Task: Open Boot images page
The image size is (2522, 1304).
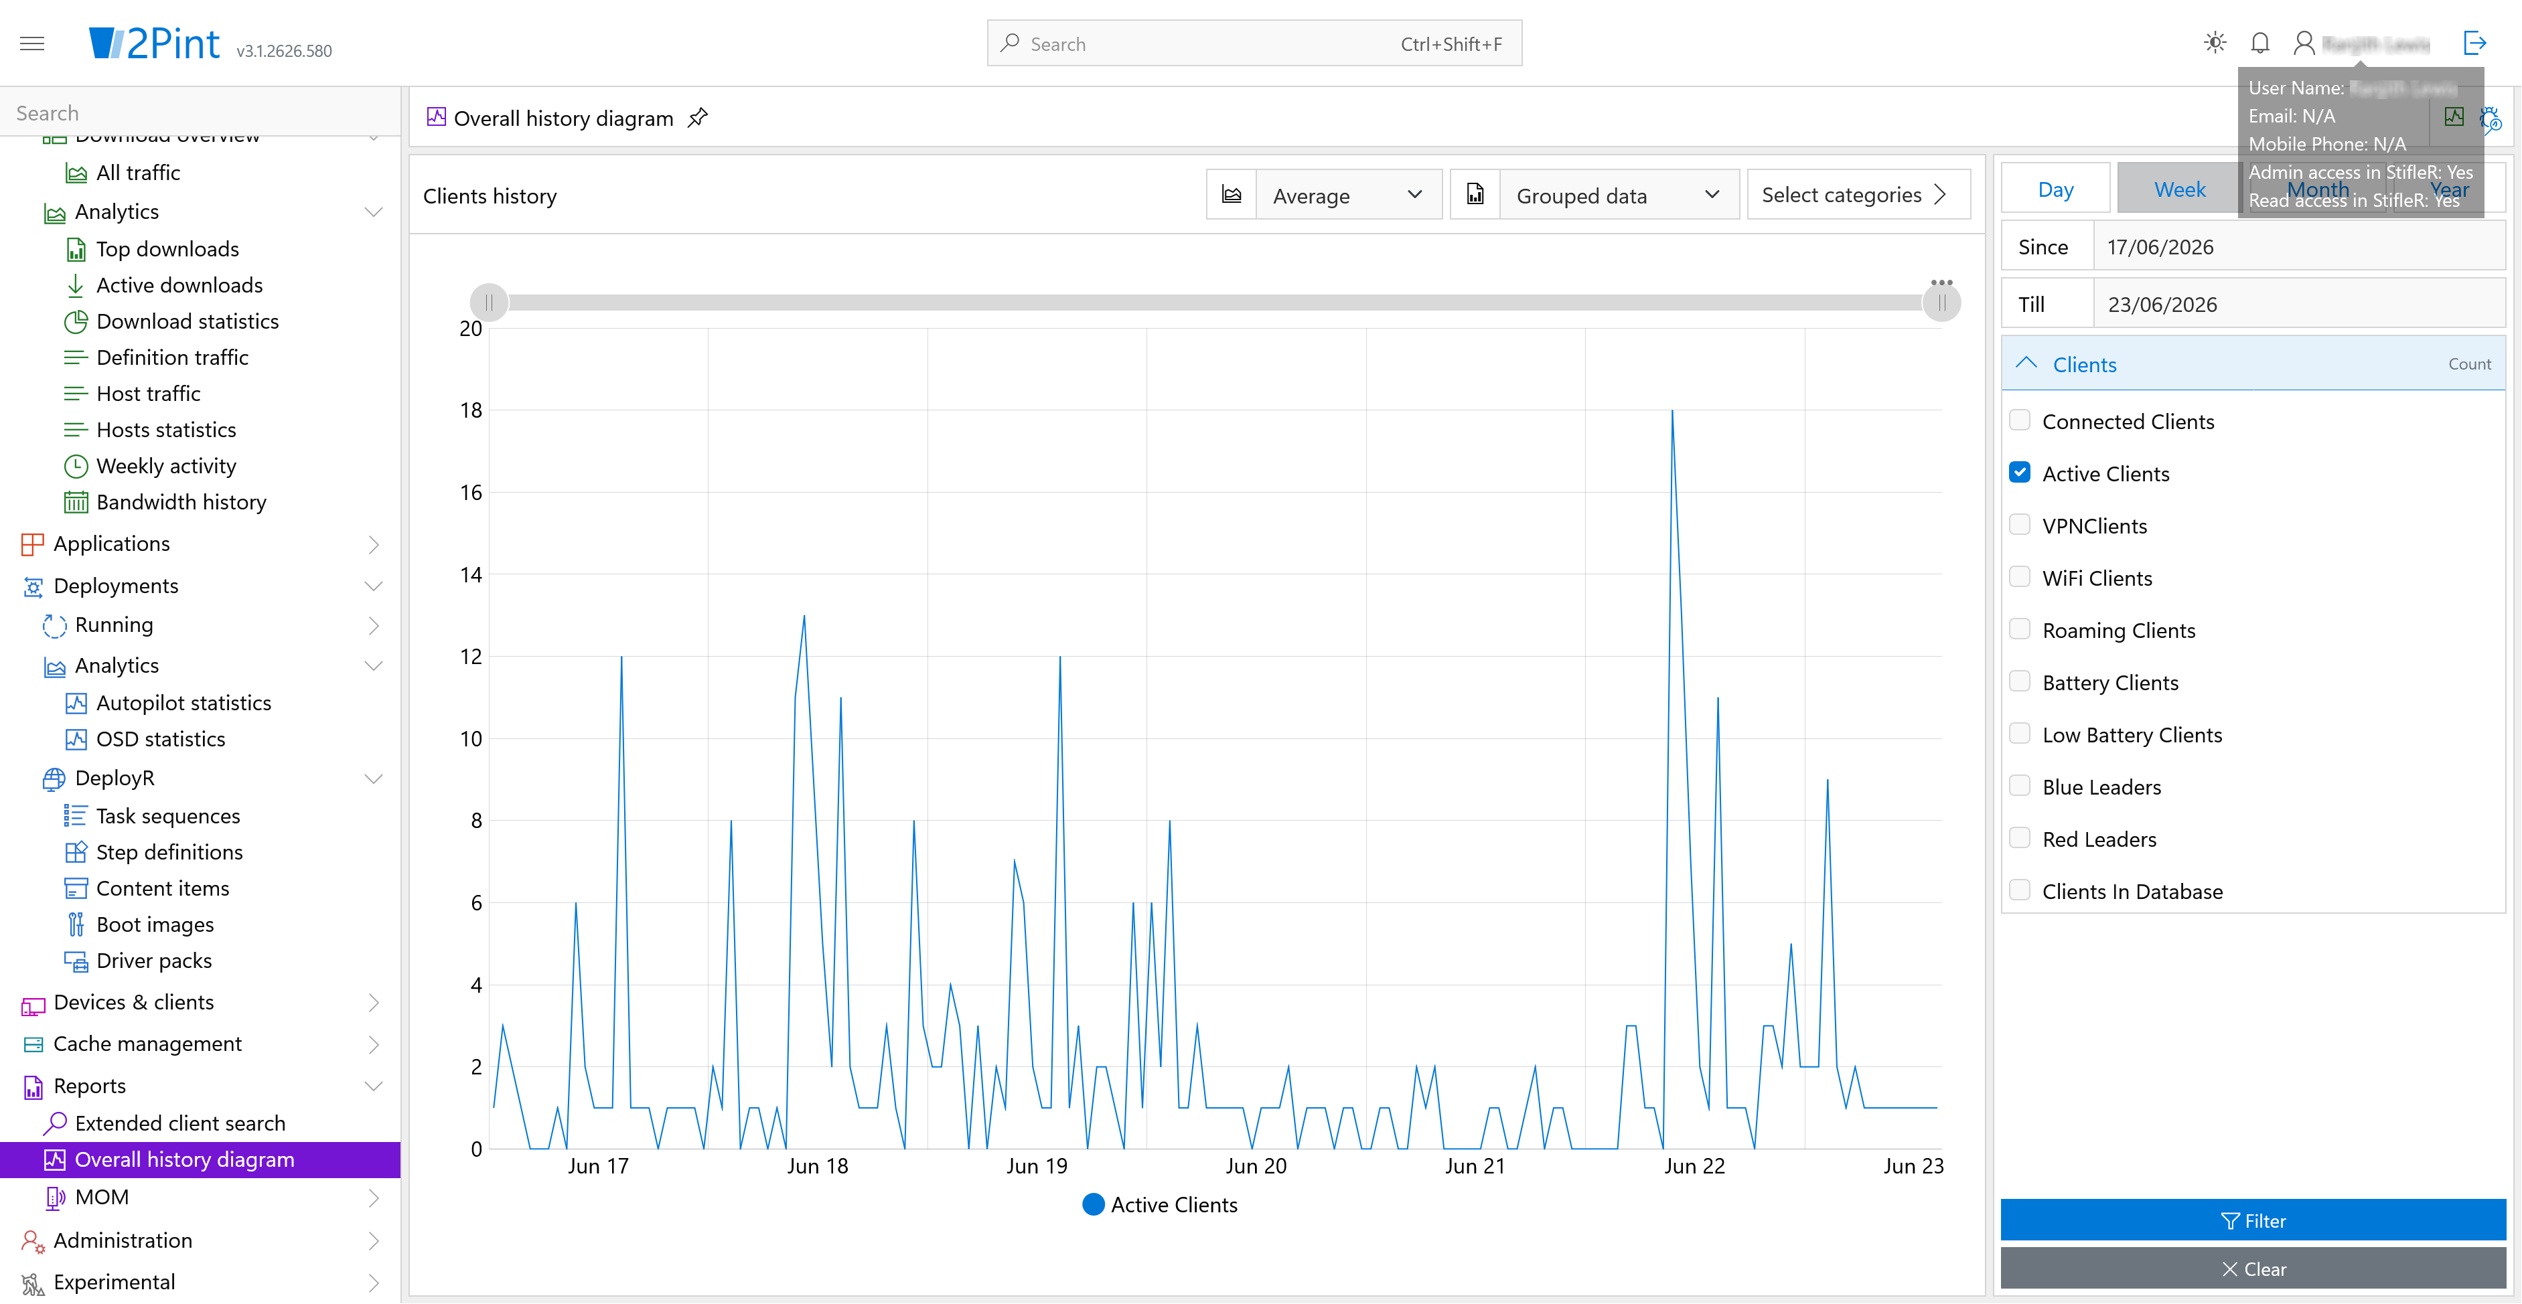Action: tap(155, 925)
